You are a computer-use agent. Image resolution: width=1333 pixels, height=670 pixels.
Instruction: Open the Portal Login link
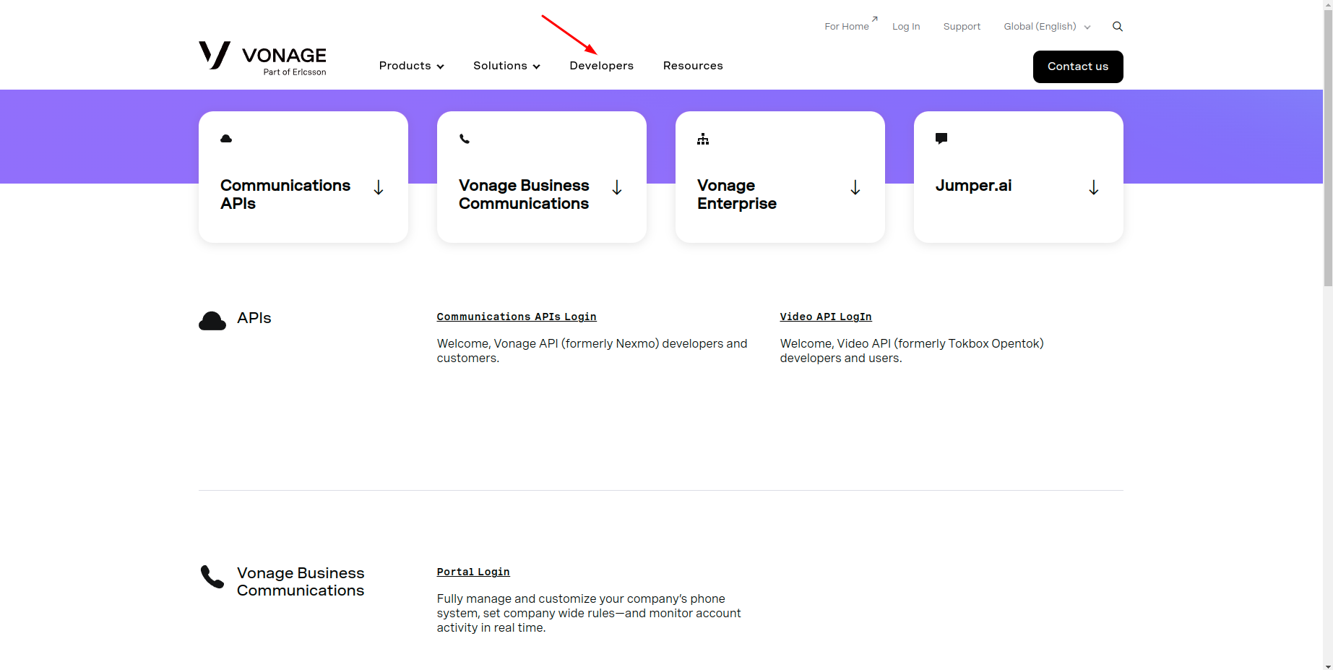coord(473,572)
